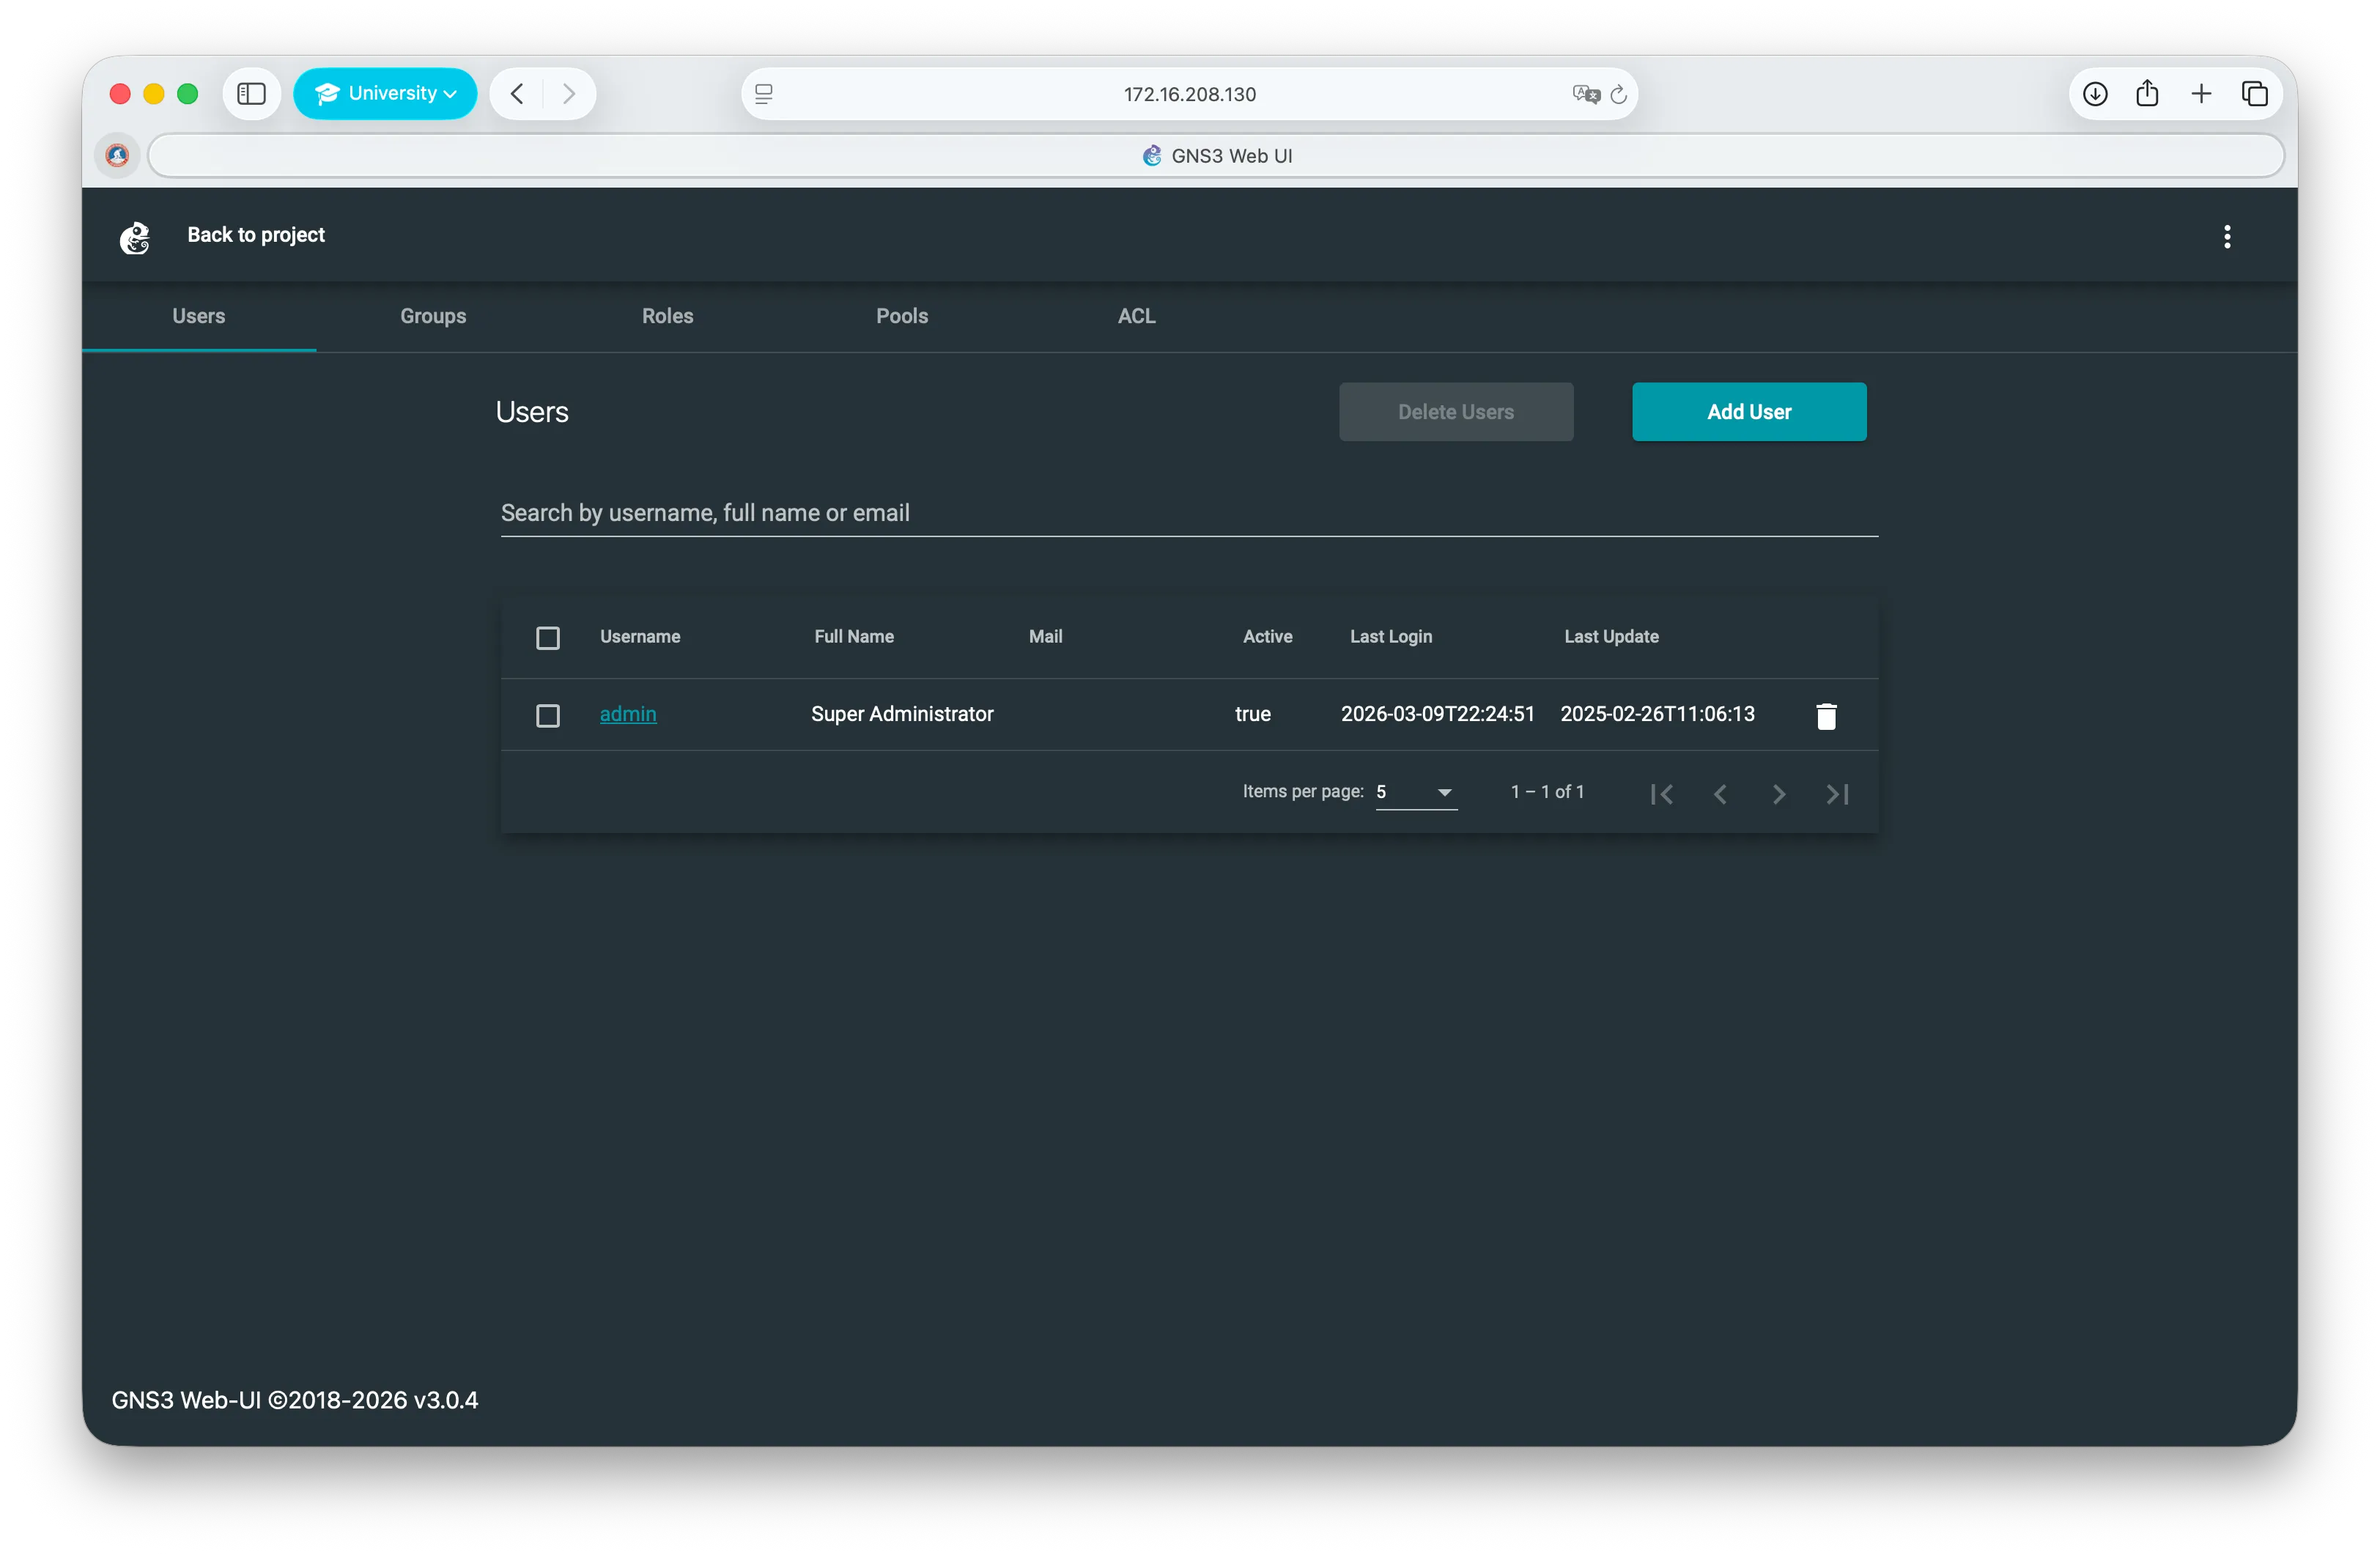
Task: Jump to the last page of users
Action: tap(1836, 793)
